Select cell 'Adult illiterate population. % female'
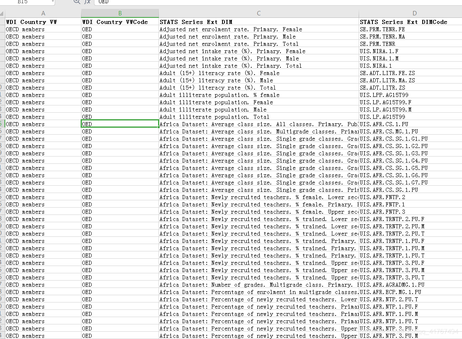462x339 pixels. (259, 95)
